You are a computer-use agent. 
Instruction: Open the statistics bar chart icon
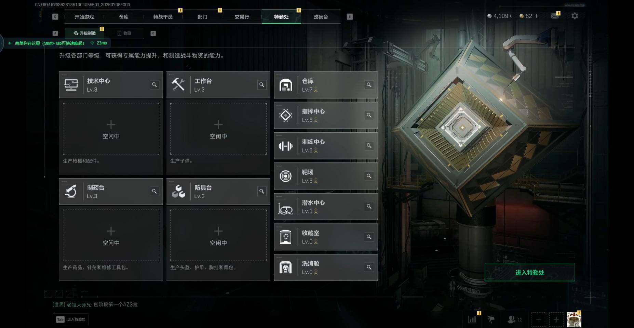pyautogui.click(x=472, y=319)
